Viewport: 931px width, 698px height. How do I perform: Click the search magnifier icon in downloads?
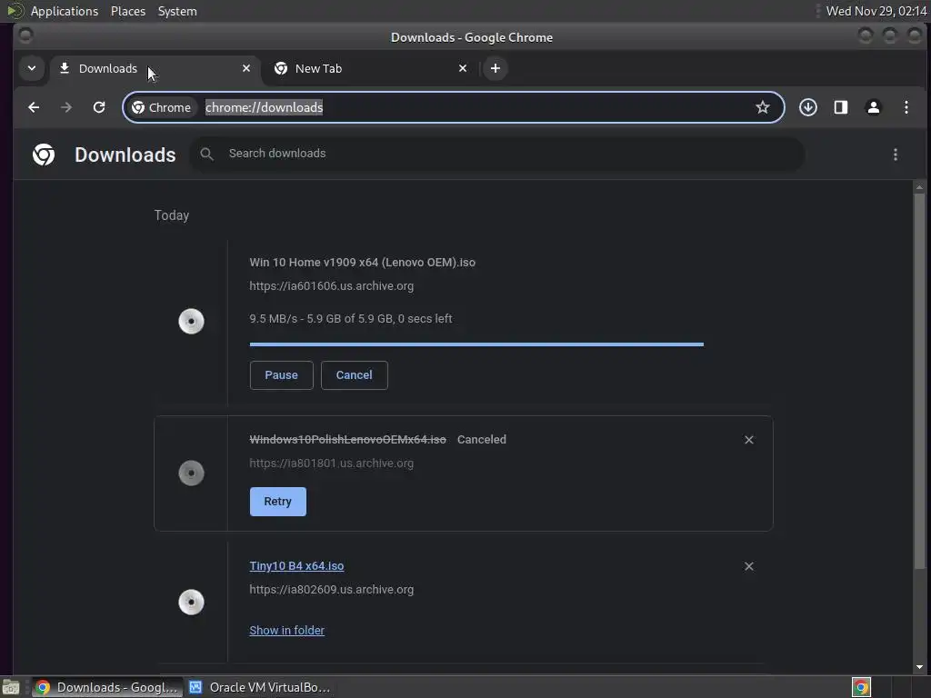pyautogui.click(x=206, y=154)
